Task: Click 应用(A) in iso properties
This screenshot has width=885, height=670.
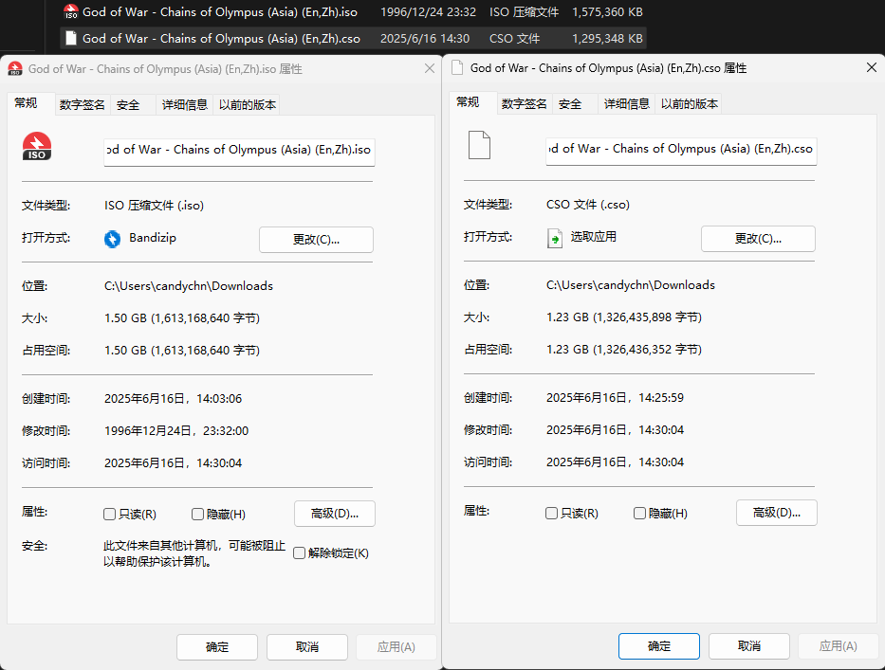Action: click(396, 647)
